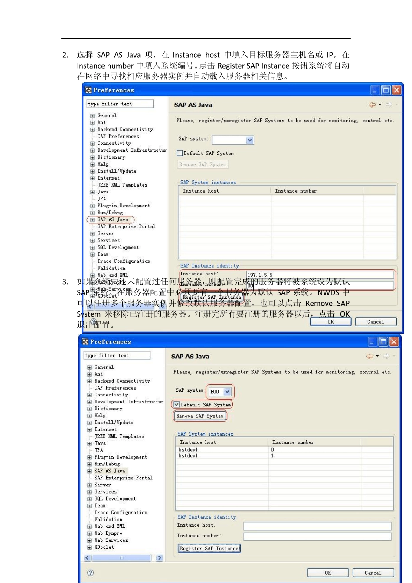This screenshot has width=412, height=583.
Task: Click Cancel in upper Preferences dialog
Action: [376, 321]
